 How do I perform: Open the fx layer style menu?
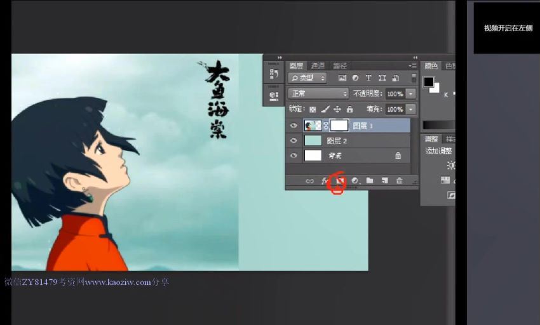325,181
